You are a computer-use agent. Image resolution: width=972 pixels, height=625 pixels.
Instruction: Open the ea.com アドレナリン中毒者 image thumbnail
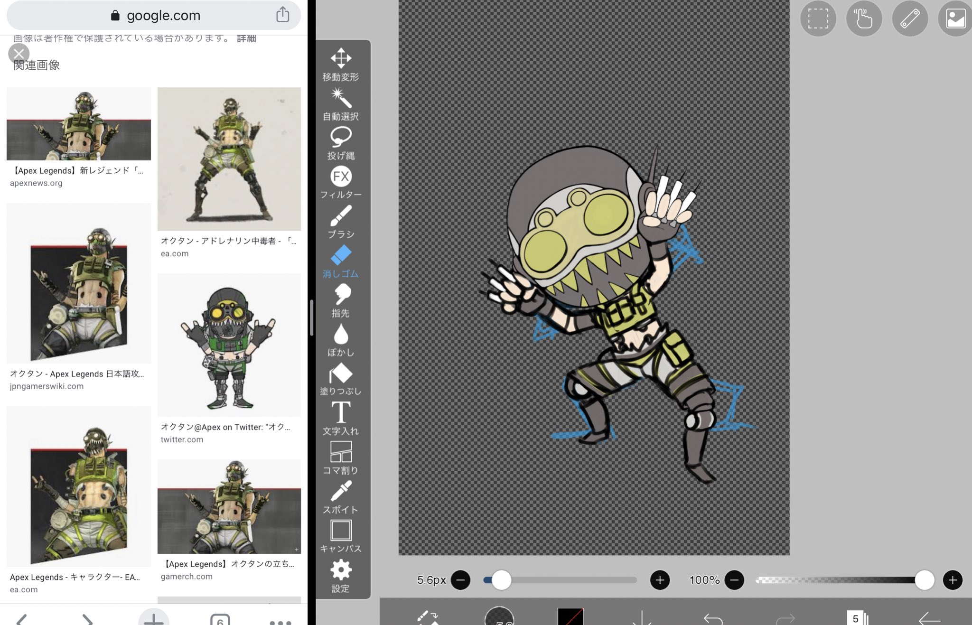pyautogui.click(x=229, y=159)
